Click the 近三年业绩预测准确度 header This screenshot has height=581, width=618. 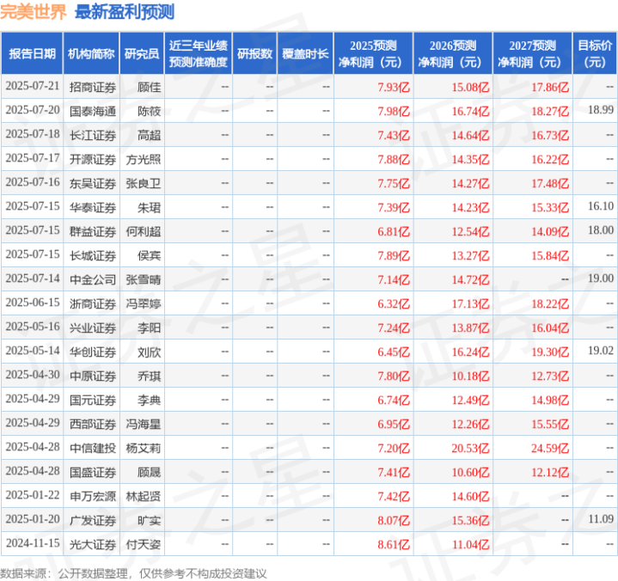(x=199, y=53)
